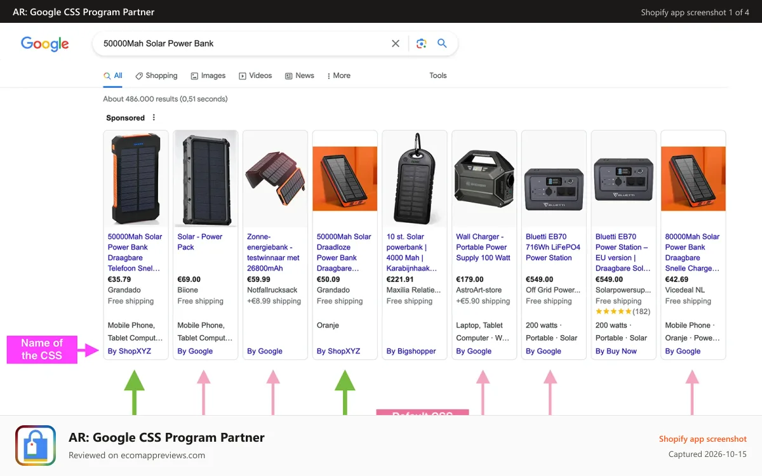762x476 pixels.
Task: Click 'By Google' under the AstroArt-store listing
Action: point(474,351)
